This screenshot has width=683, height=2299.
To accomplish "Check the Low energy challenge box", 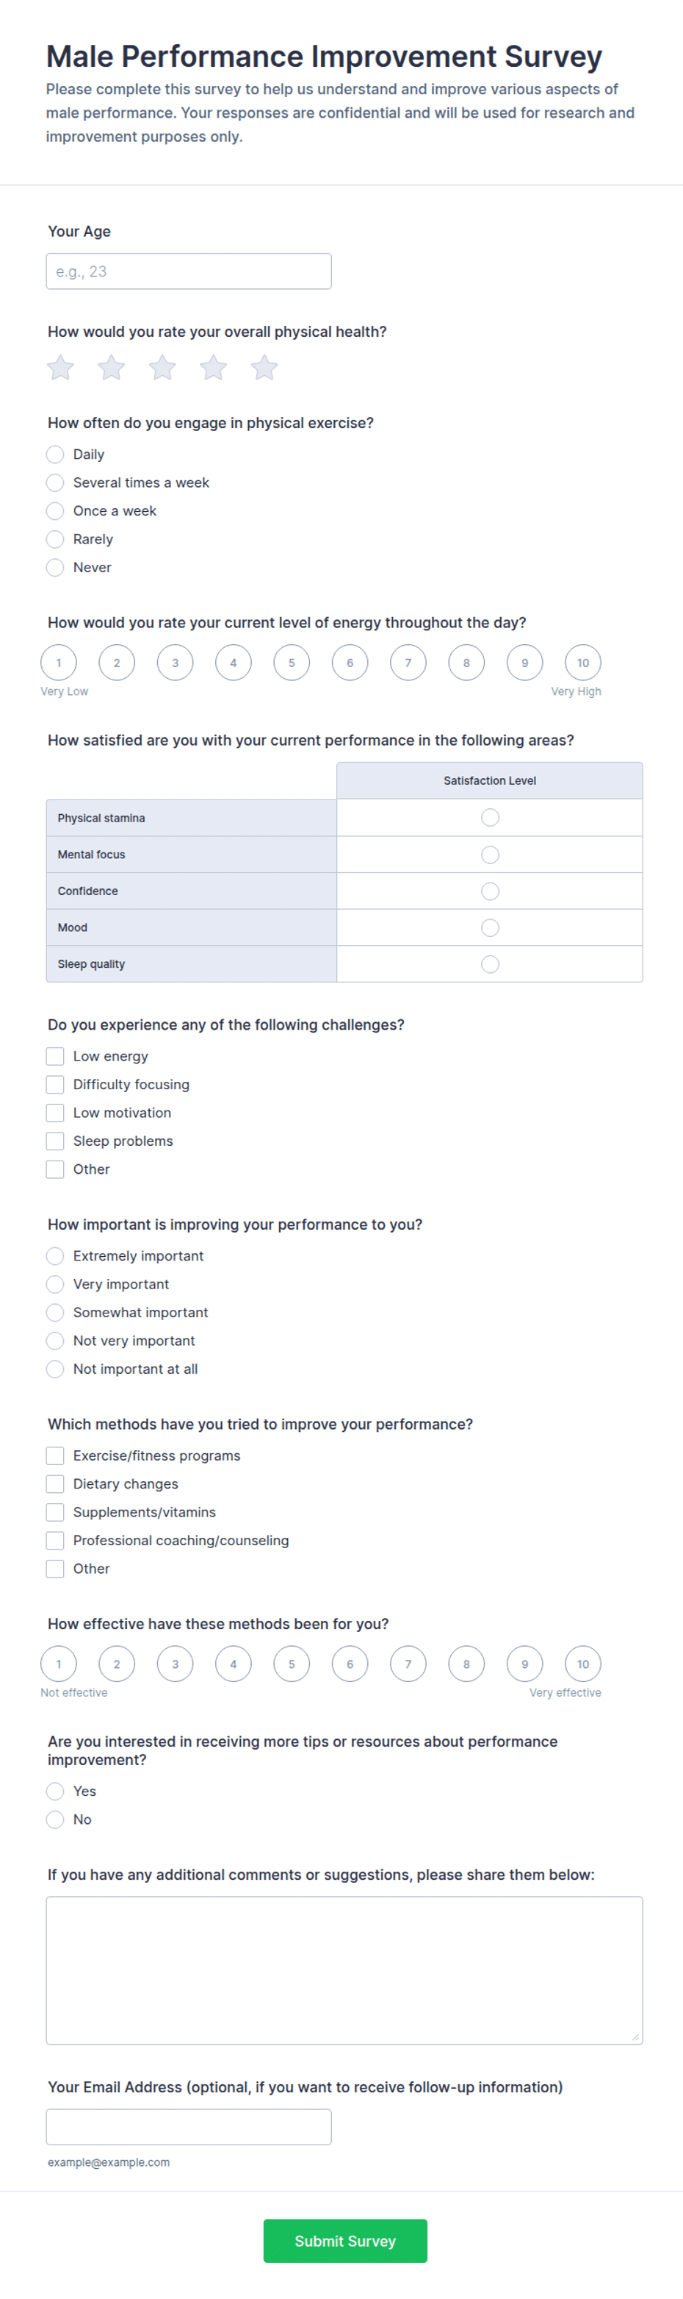I will [55, 1057].
